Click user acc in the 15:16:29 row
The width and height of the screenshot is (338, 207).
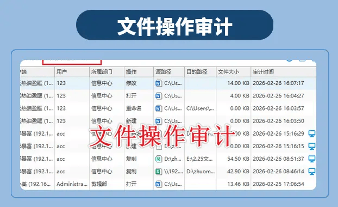(60, 134)
